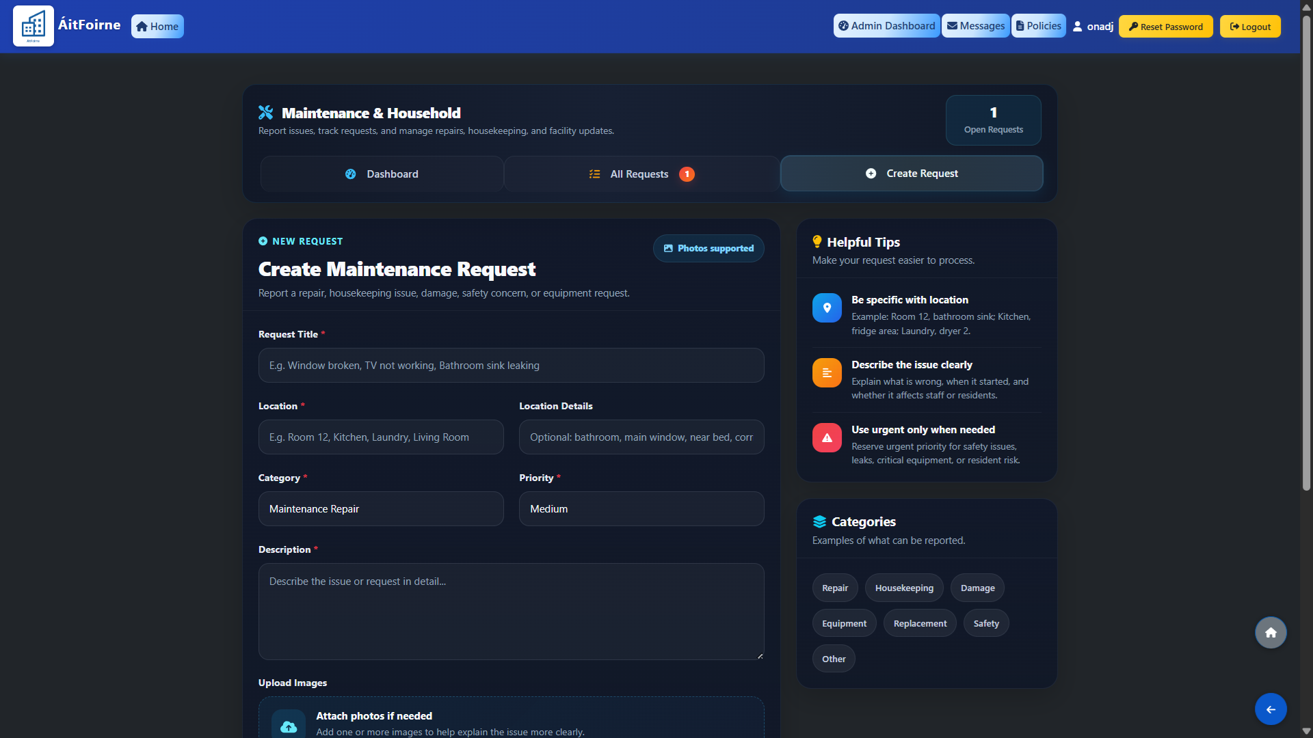The height and width of the screenshot is (738, 1313).
Task: Click the cloud upload icon
Action: point(289,726)
